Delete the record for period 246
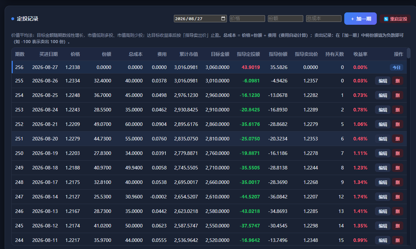 (397, 211)
